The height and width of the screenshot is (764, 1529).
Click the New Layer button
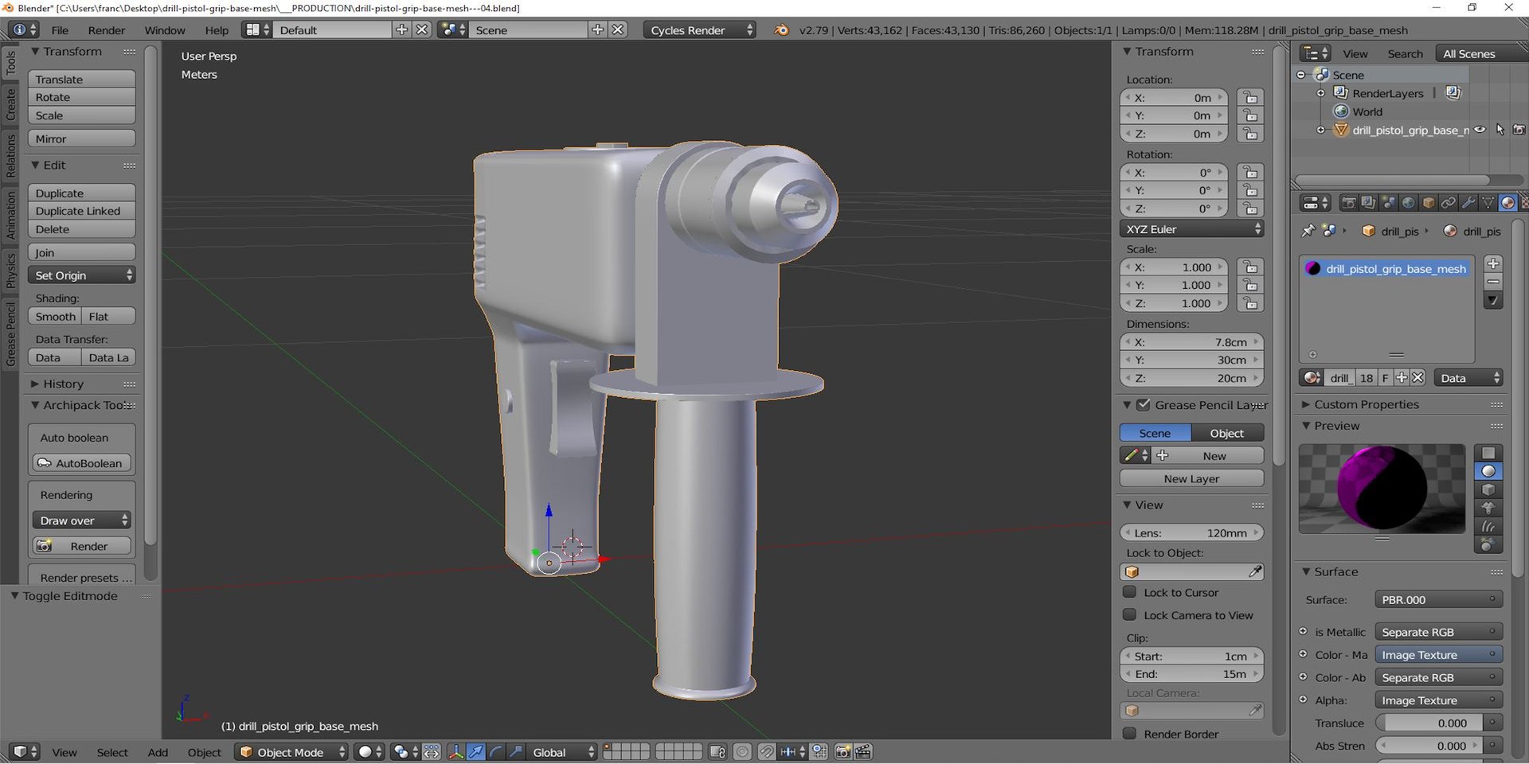(1191, 478)
